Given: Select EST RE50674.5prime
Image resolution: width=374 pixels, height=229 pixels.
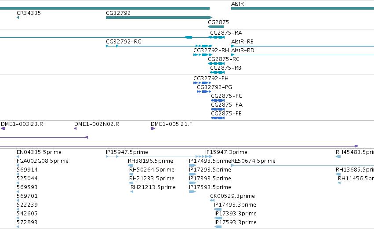Looking at the screenshot, I should click(x=253, y=161).
